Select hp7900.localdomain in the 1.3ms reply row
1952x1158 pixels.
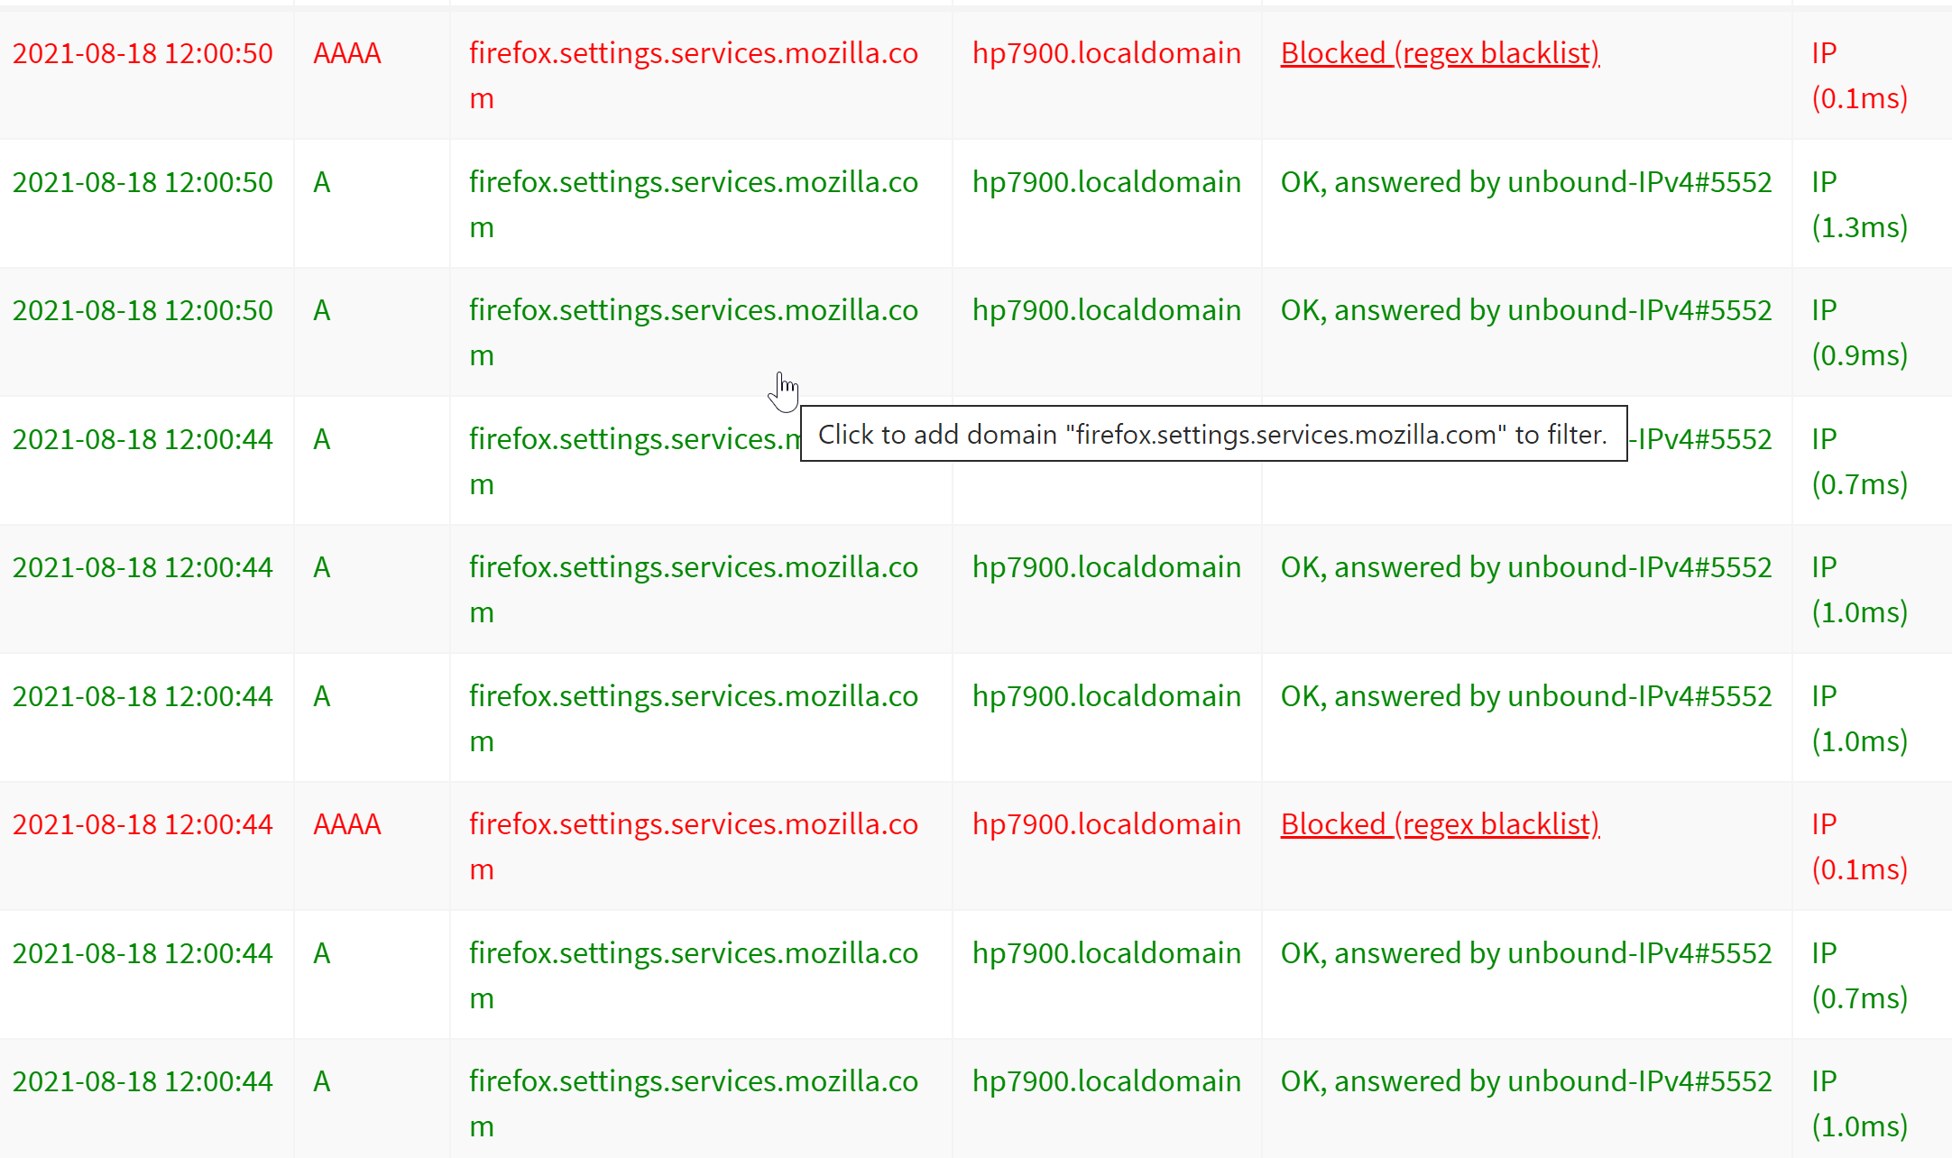[x=1107, y=182]
